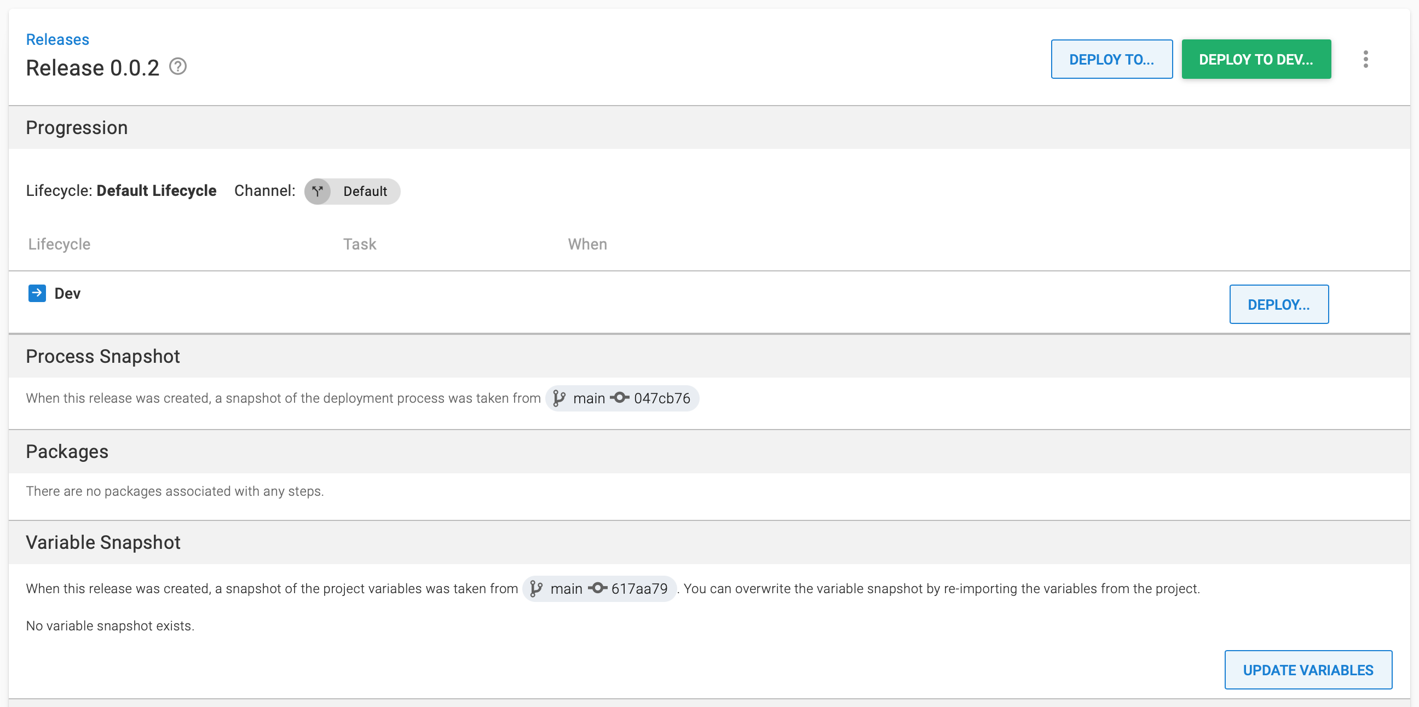Screen dimensions: 1419x707
Task: Click the git branch icon in Variable Snapshot
Action: click(535, 588)
